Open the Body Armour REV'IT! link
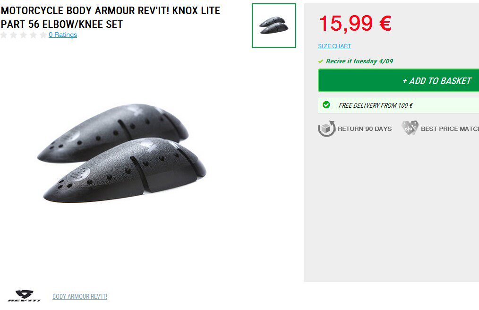The height and width of the screenshot is (310, 479). [x=80, y=296]
